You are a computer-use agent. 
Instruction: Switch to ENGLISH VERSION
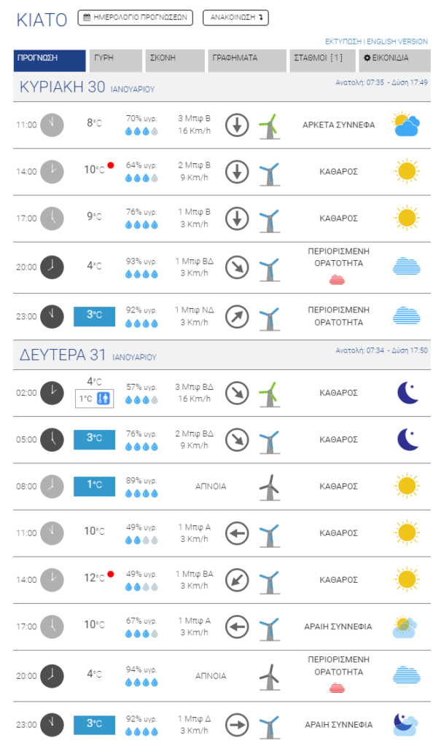point(397,42)
